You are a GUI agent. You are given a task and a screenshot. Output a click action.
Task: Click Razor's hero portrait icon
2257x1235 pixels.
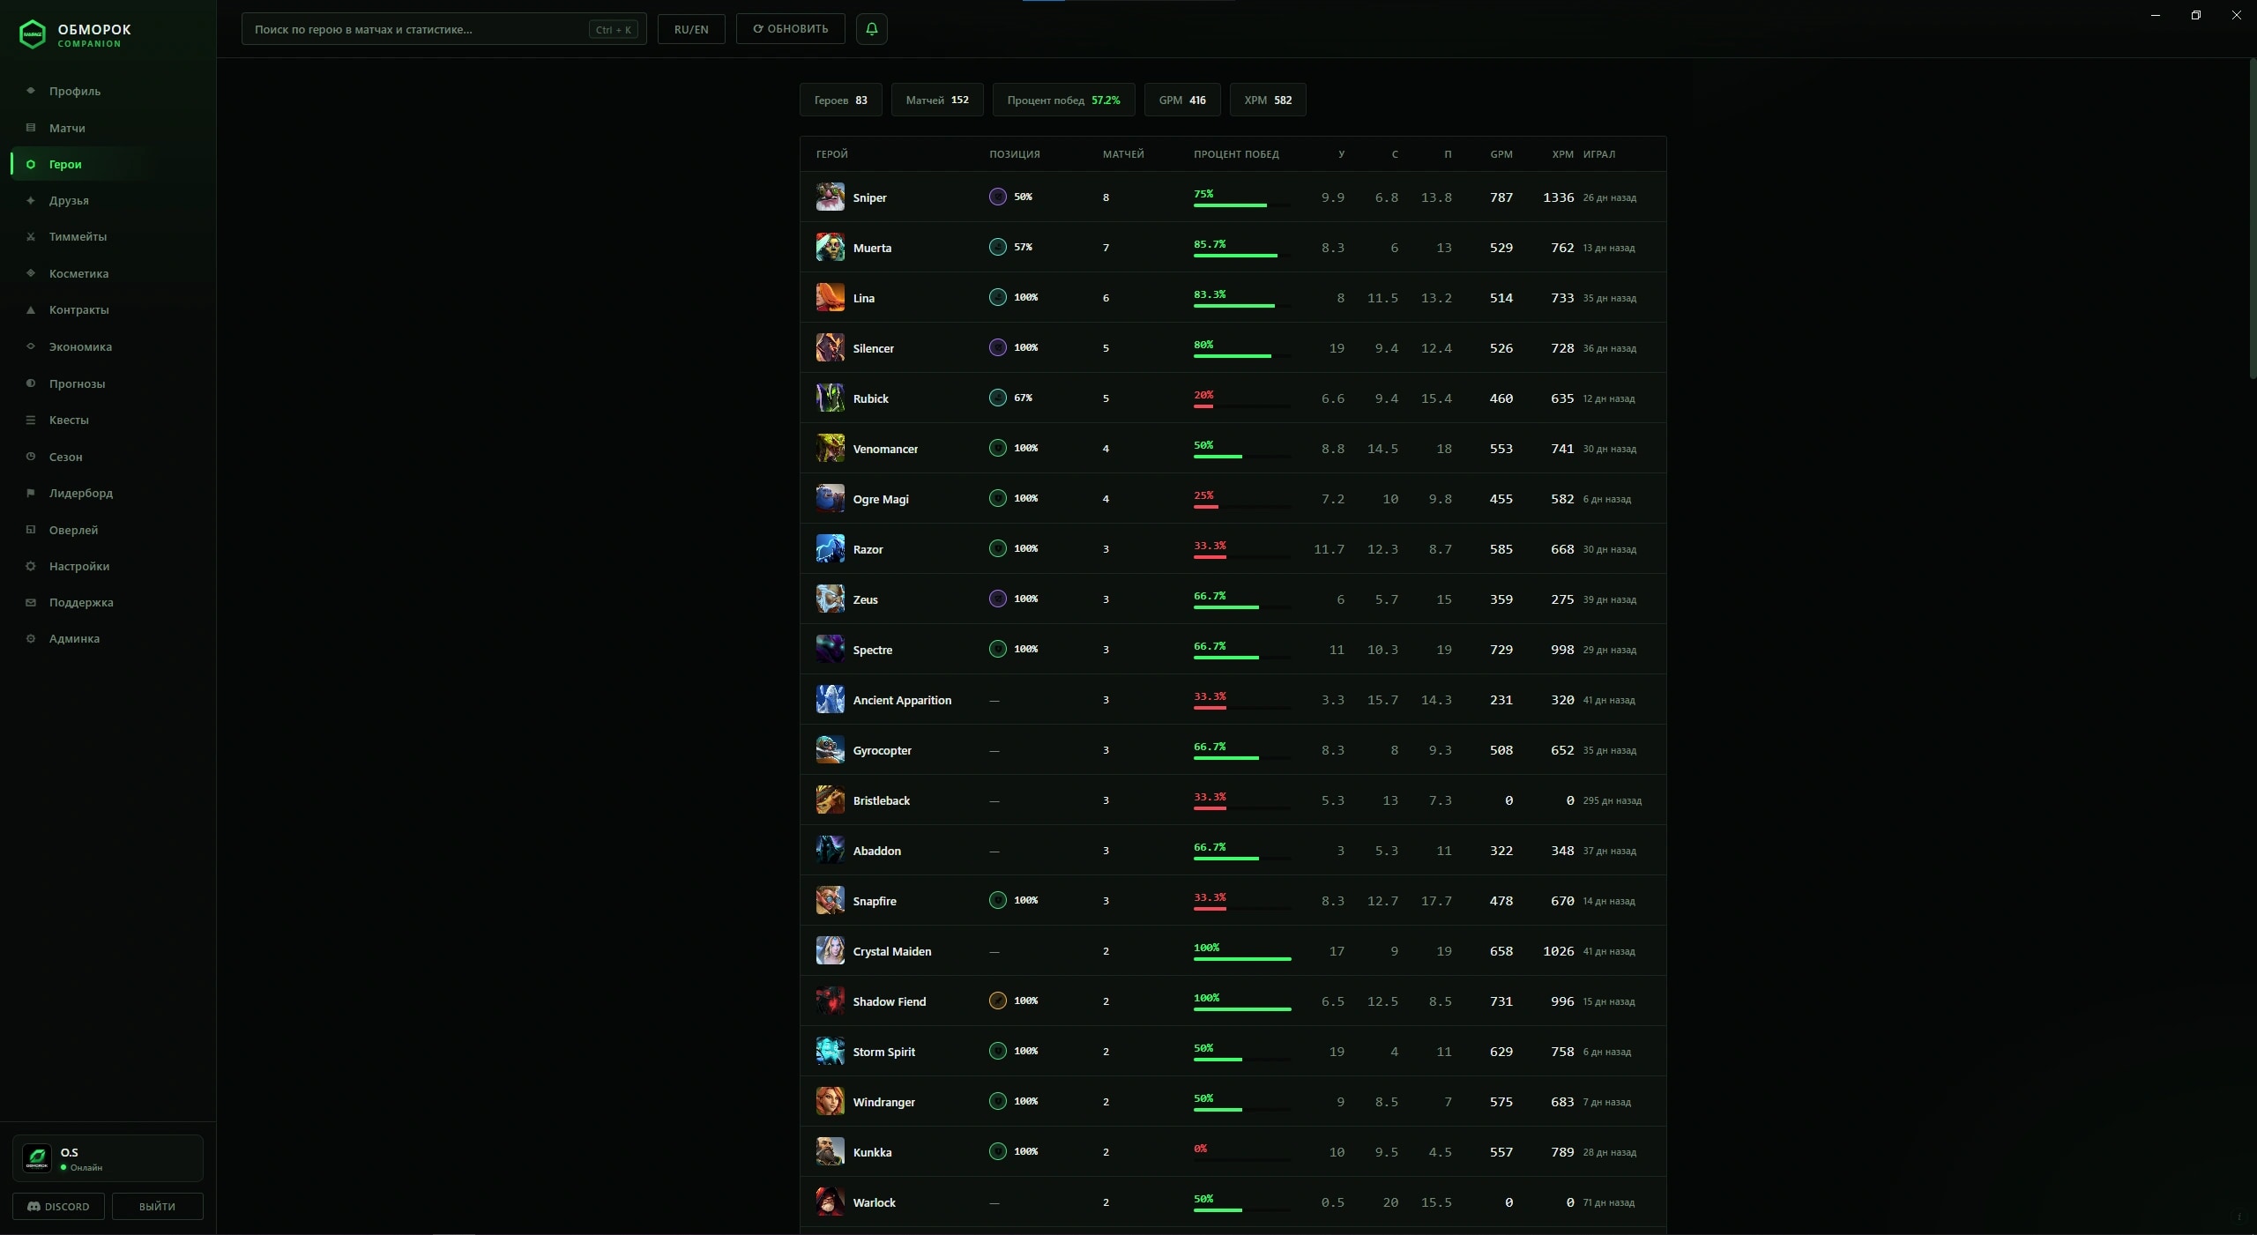tap(830, 548)
